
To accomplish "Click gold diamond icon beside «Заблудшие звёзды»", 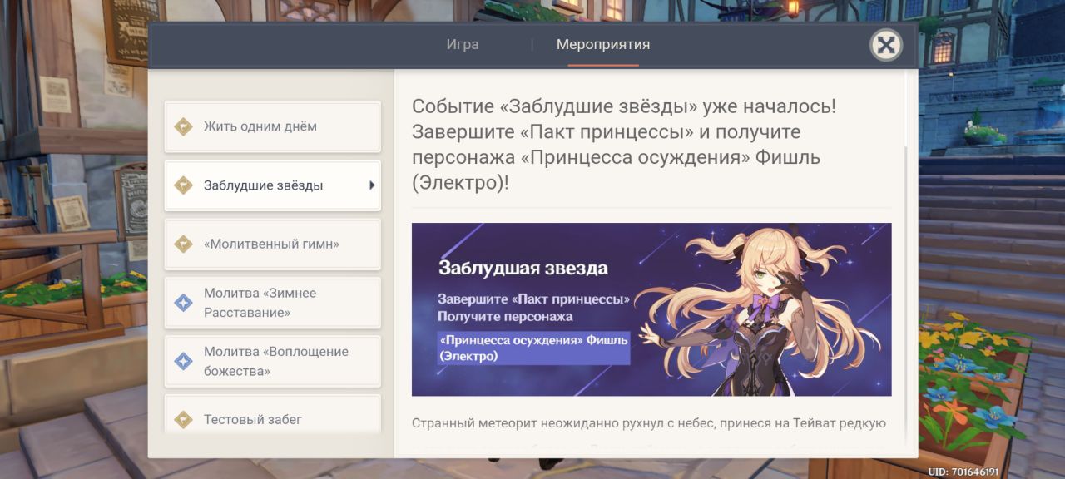I will 183,185.
